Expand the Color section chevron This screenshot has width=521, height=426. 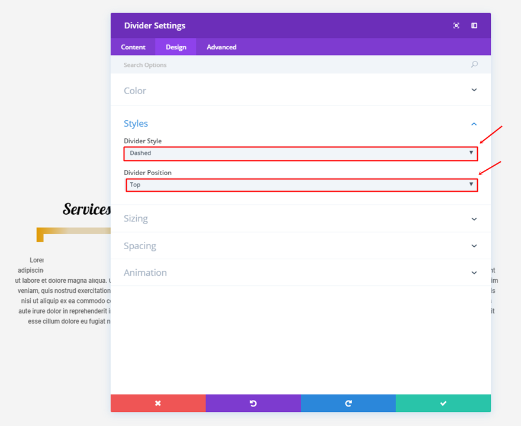coord(474,90)
